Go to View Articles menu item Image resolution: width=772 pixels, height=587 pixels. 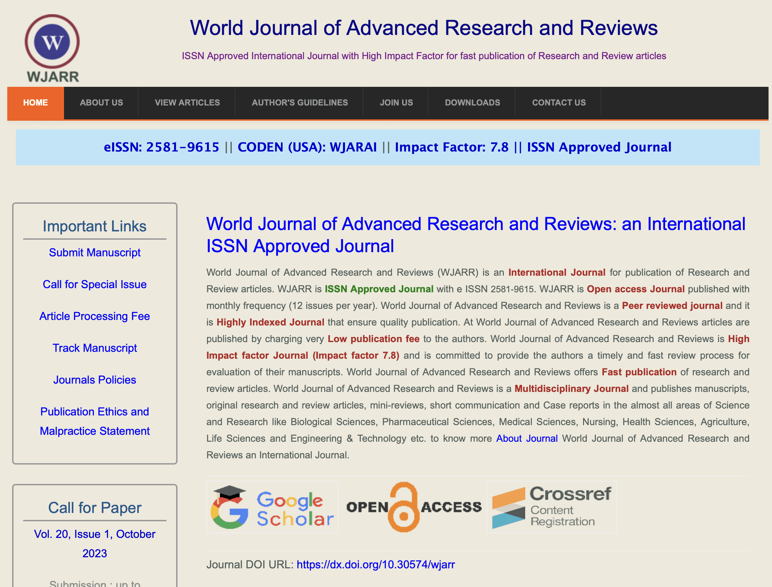click(187, 103)
